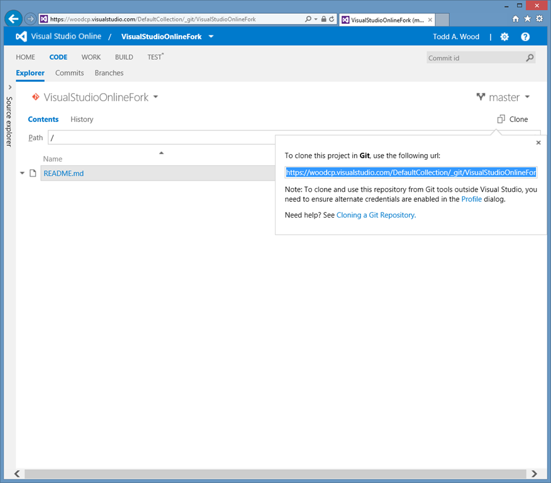Open the help question mark icon
Screen dimensions: 551x483
(525, 36)
